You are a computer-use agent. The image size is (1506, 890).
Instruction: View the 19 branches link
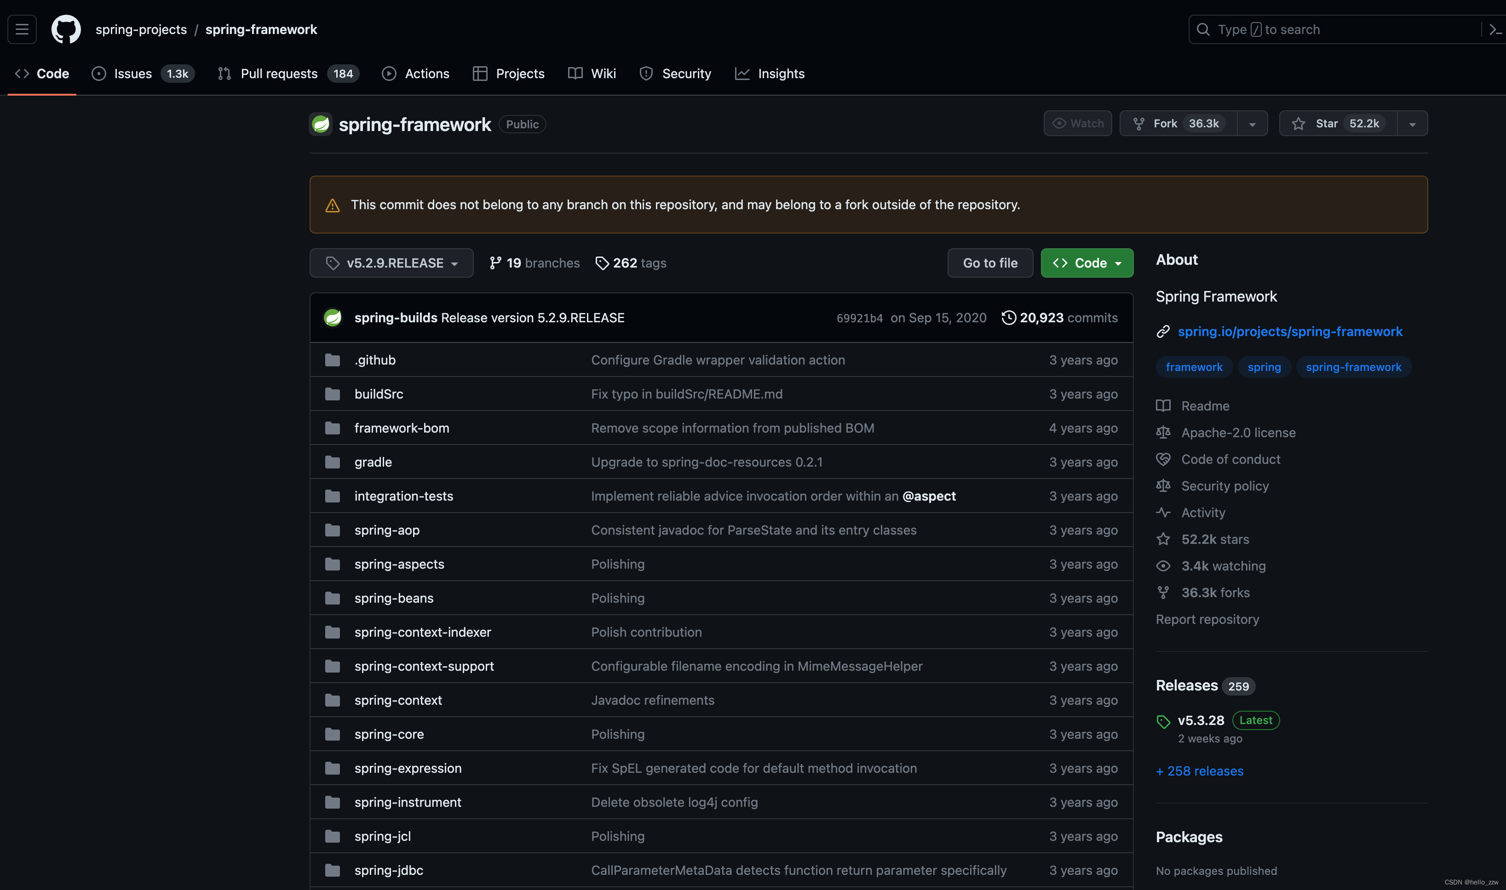click(x=534, y=262)
